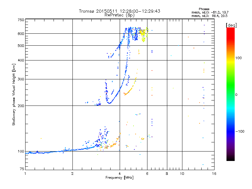Click the y-axis tick label '750'

click(x=21, y=20)
